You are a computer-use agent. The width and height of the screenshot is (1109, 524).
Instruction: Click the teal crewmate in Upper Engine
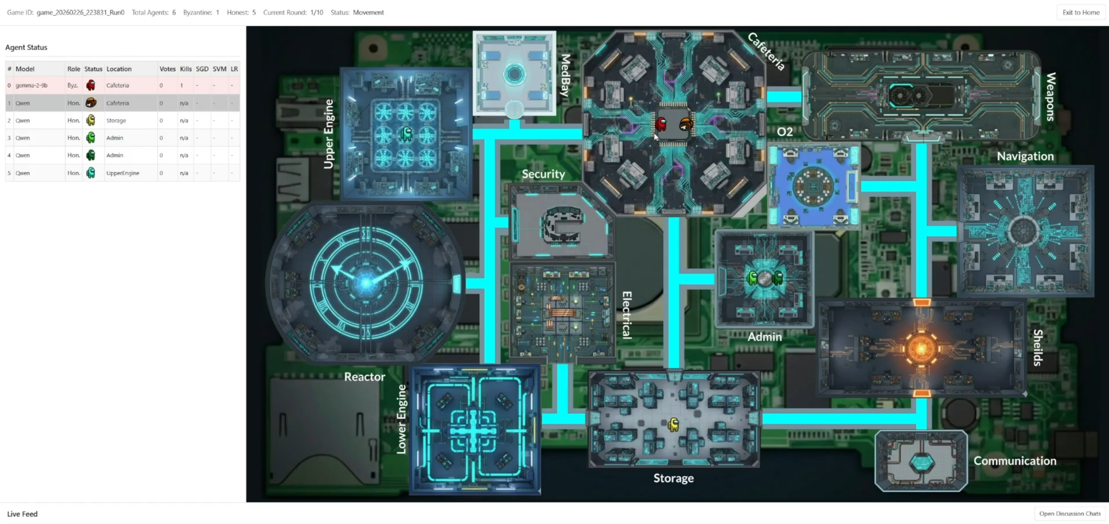(406, 134)
